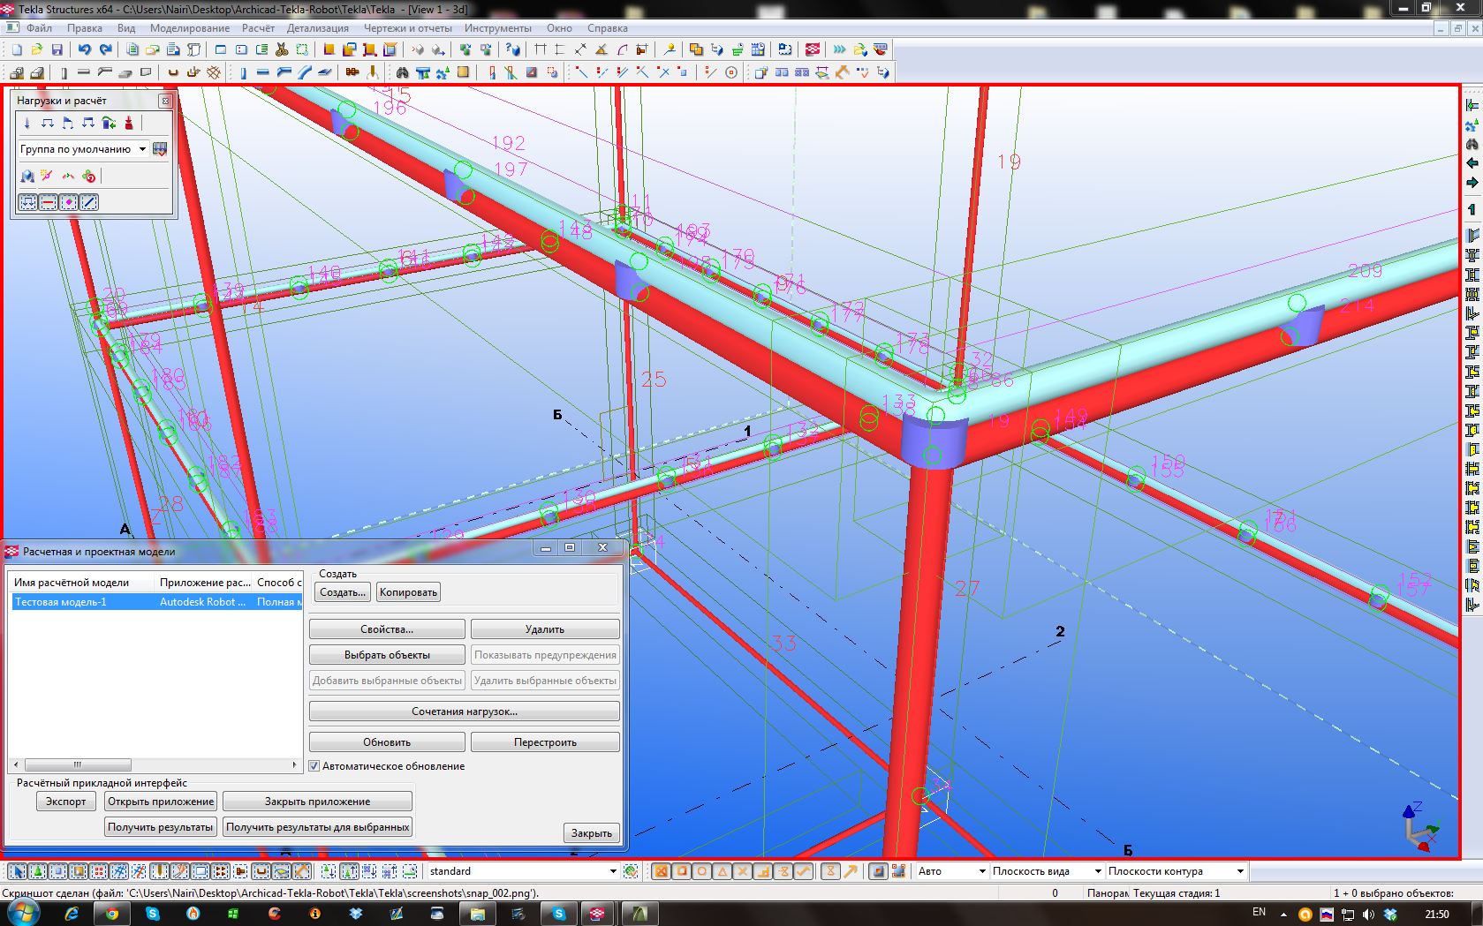The image size is (1483, 926).
Task: Click the Получить результаты button
Action: coord(160,827)
